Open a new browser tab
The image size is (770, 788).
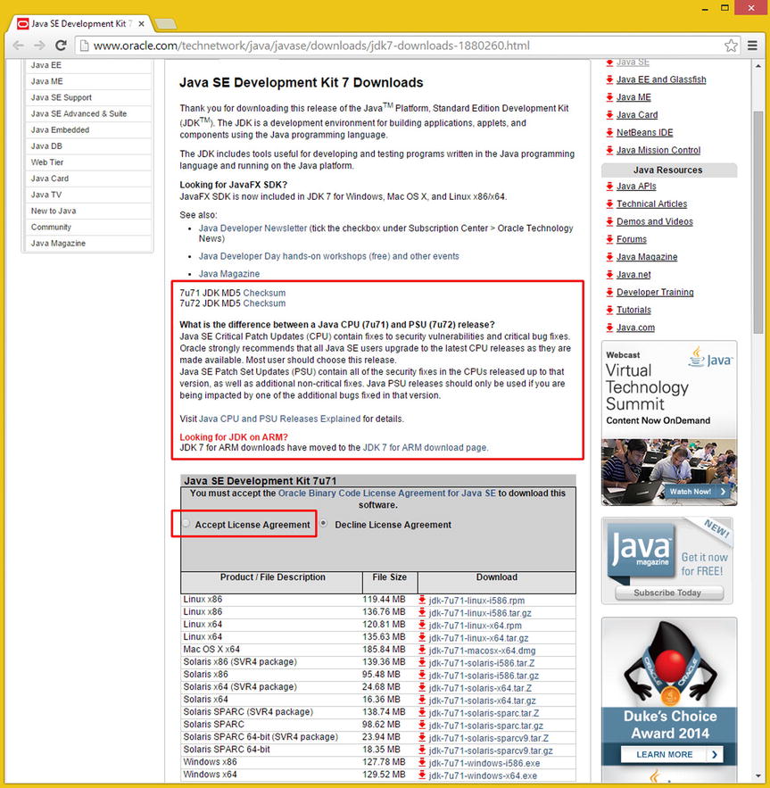tap(165, 23)
